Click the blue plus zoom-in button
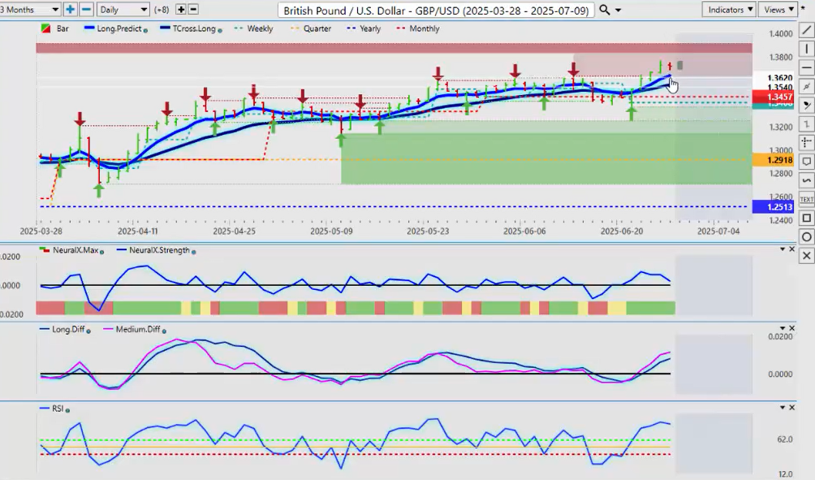The width and height of the screenshot is (815, 480). click(x=70, y=10)
